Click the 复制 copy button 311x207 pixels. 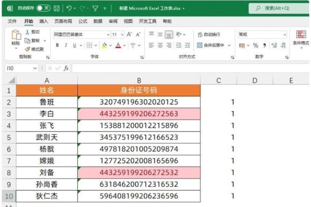coord(33,40)
